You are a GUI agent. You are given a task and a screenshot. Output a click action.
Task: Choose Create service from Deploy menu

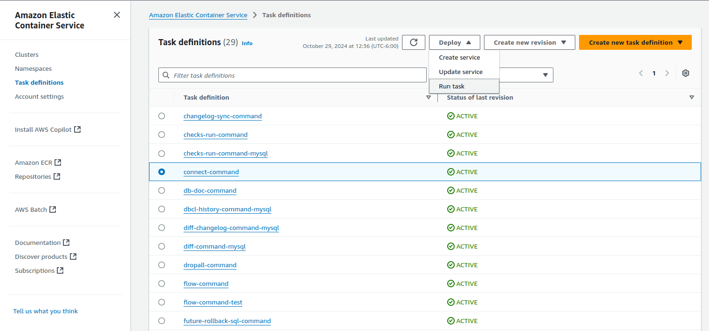(x=459, y=57)
